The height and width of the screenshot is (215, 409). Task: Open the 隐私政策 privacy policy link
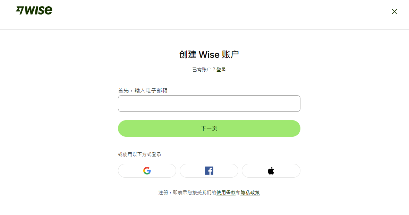pyautogui.click(x=251, y=192)
